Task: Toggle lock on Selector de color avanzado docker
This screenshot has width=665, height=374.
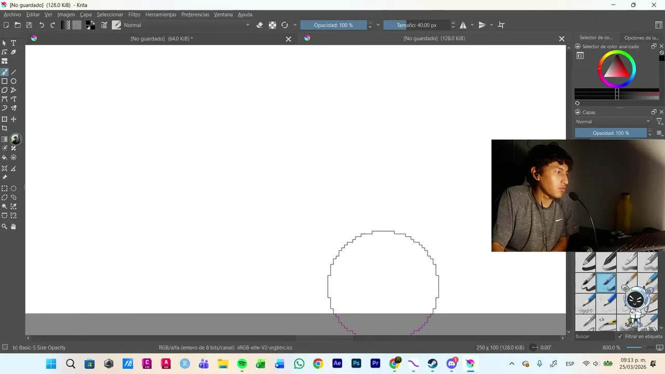Action: pos(578,46)
